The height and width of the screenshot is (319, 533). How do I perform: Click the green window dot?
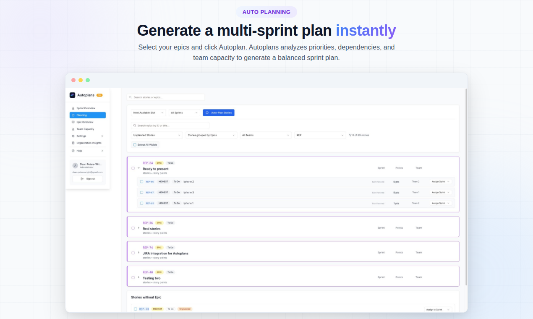click(88, 80)
